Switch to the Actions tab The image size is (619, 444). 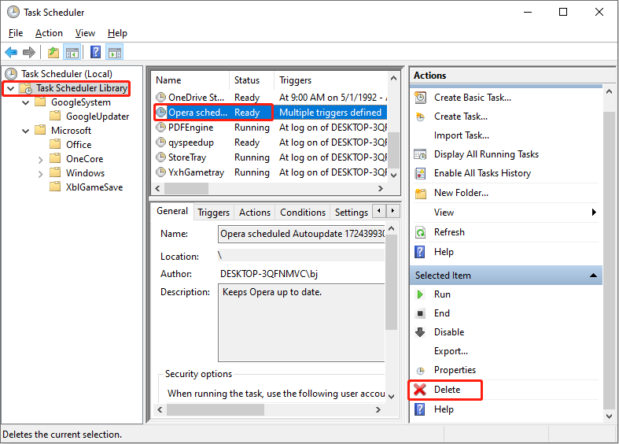(255, 213)
